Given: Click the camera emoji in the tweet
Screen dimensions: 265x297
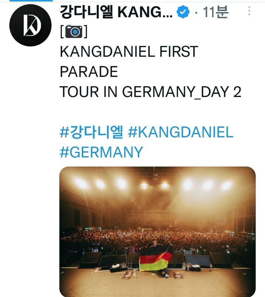Looking at the screenshot, I should click(x=74, y=32).
